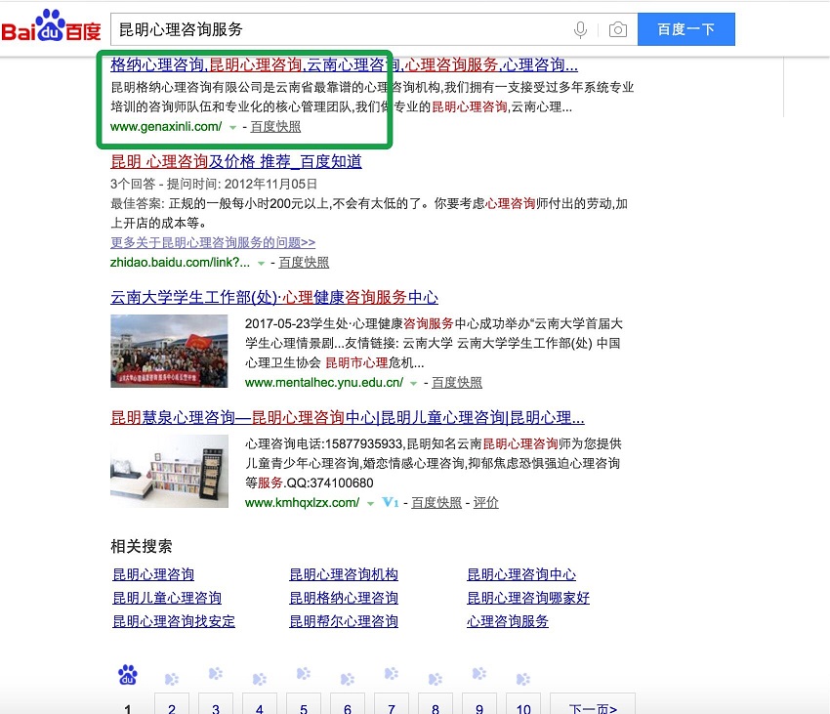Click the 评价 link
Screen dimensions: 830x714
point(486,502)
